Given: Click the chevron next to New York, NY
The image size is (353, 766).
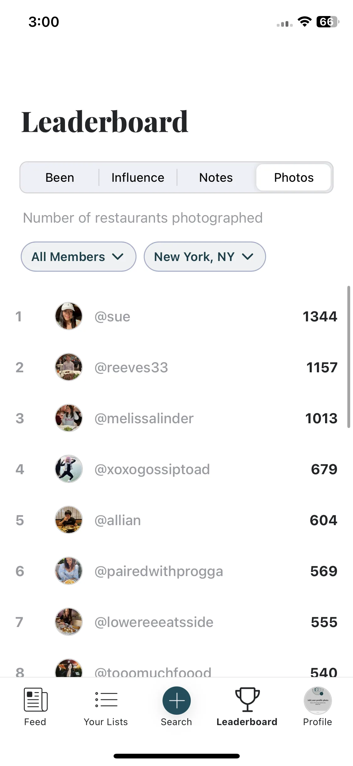Looking at the screenshot, I should point(248,257).
